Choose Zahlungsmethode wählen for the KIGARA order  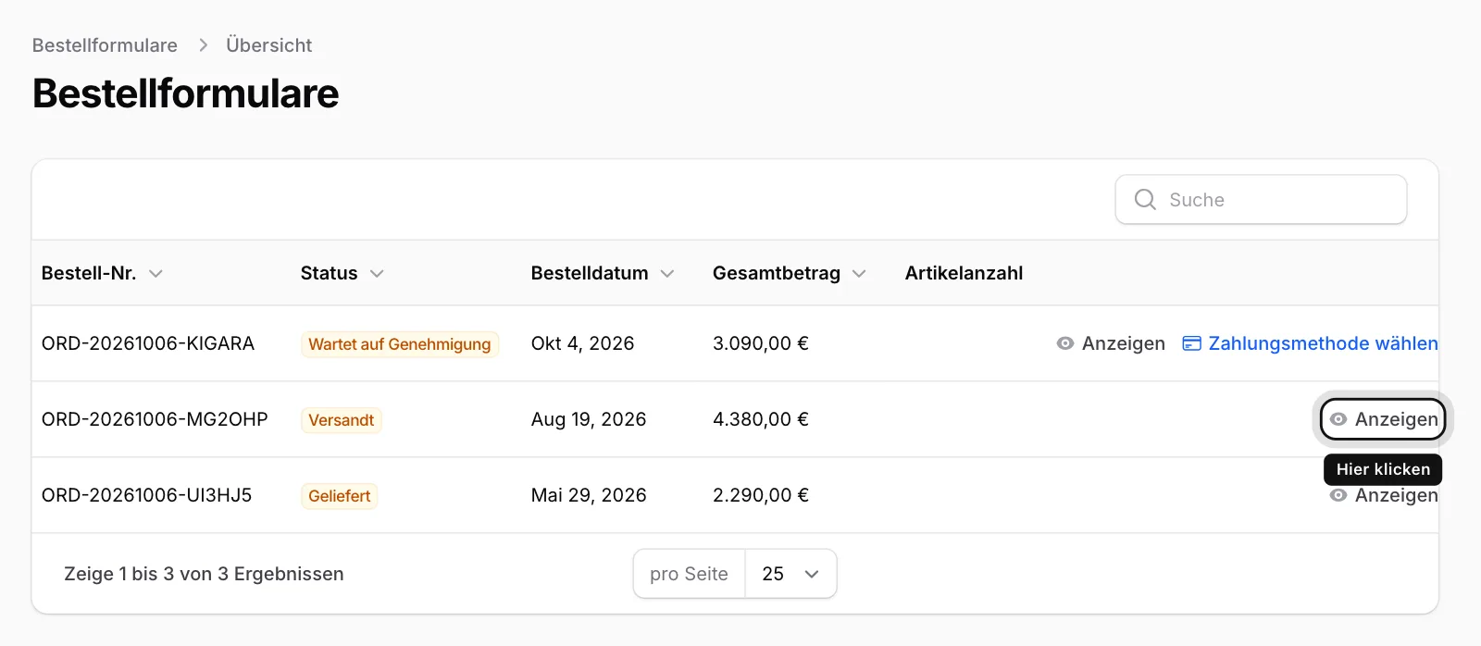click(x=1310, y=343)
